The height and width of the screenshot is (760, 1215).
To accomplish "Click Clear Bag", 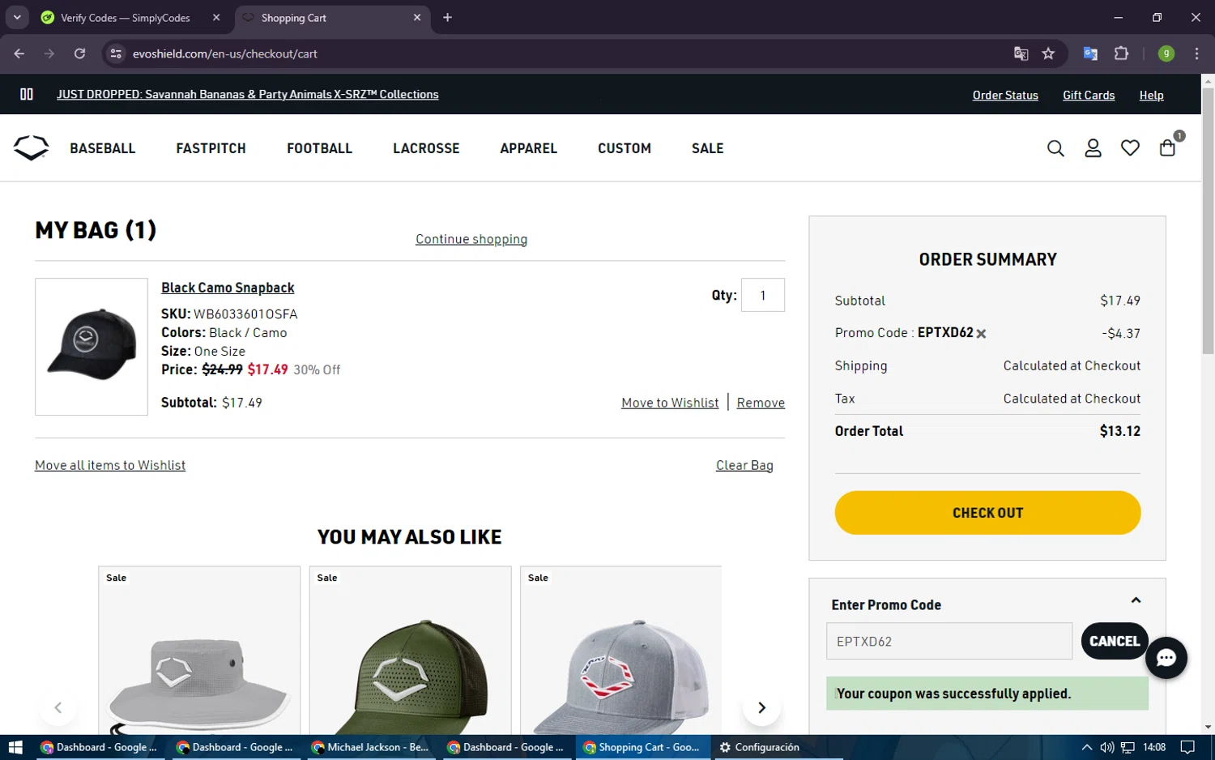I will pyautogui.click(x=744, y=465).
